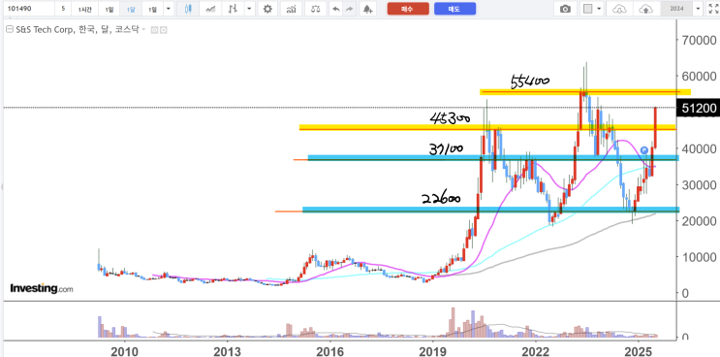Select the 5-minute interval button
Image resolution: width=720 pixels, height=357 pixels.
tap(63, 9)
